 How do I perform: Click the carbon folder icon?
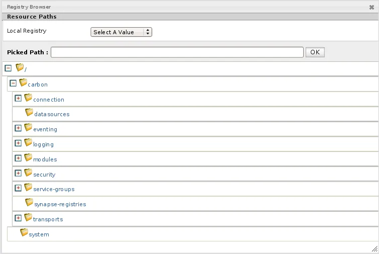click(23, 82)
